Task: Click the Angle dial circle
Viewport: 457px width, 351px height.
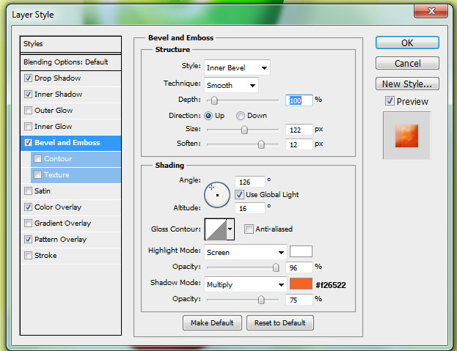Action: coord(217,194)
